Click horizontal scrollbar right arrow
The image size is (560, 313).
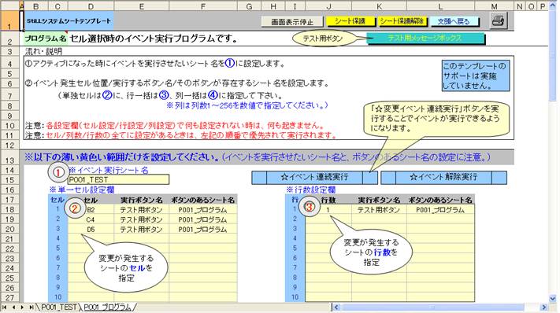click(x=543, y=307)
